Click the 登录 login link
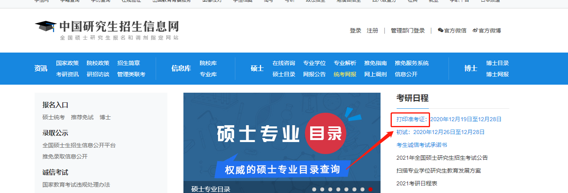Image resolution: width=568 pixels, height=193 pixels. (x=355, y=30)
